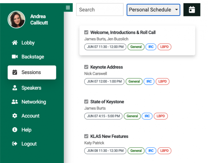Image resolution: width=208 pixels, height=163 pixels.
Task: Click the Account gear icon
Action: [15, 116]
